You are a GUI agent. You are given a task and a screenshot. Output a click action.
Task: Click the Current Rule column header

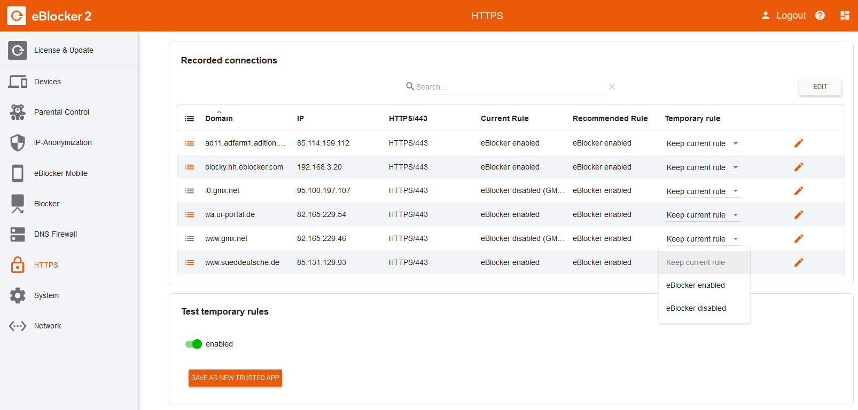coord(505,118)
